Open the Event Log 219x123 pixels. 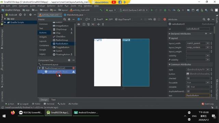pos(208,104)
